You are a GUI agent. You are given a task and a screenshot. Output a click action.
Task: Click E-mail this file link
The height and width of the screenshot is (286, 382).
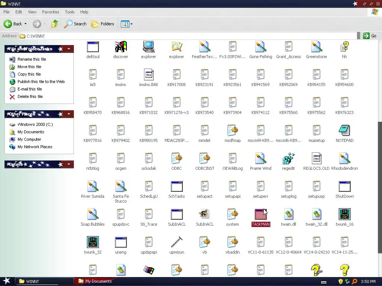point(30,89)
